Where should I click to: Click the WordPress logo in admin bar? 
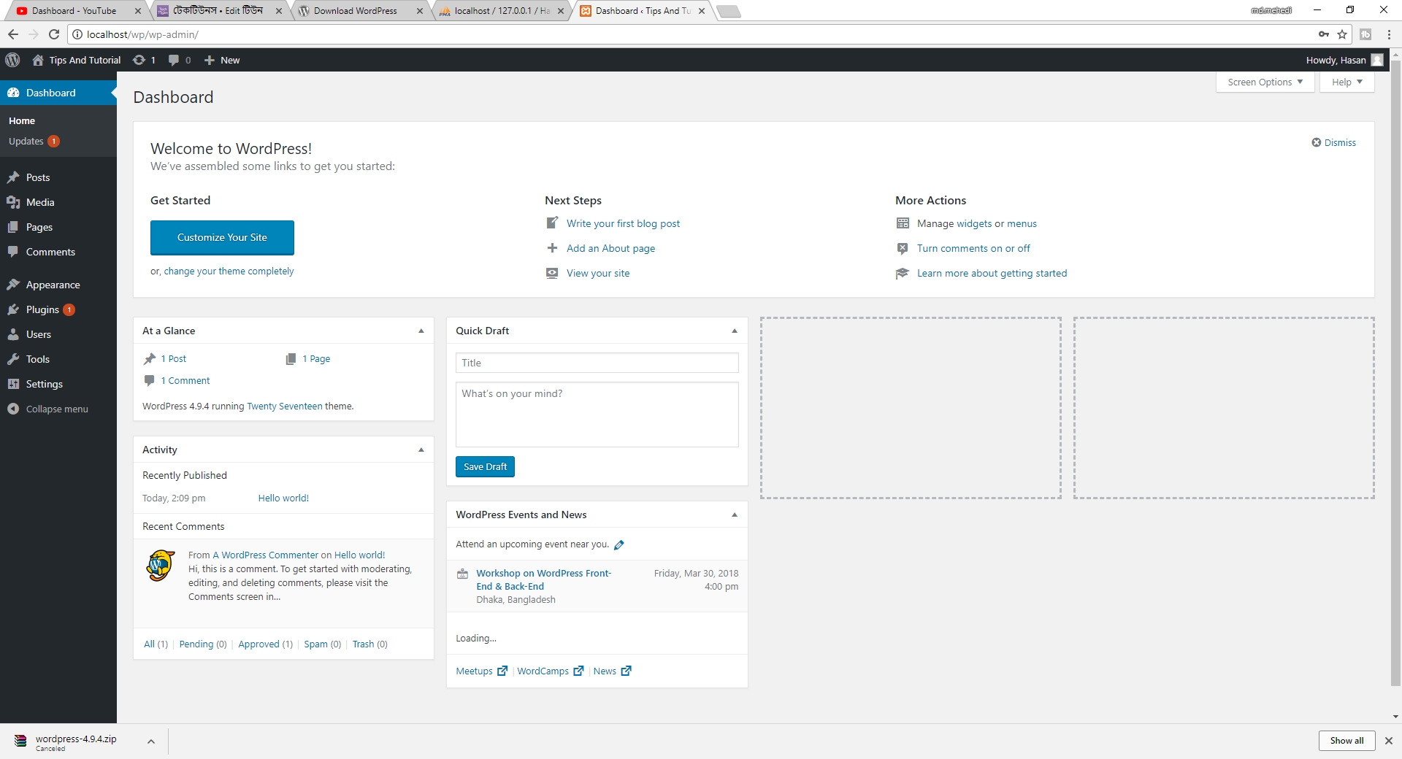coord(12,60)
